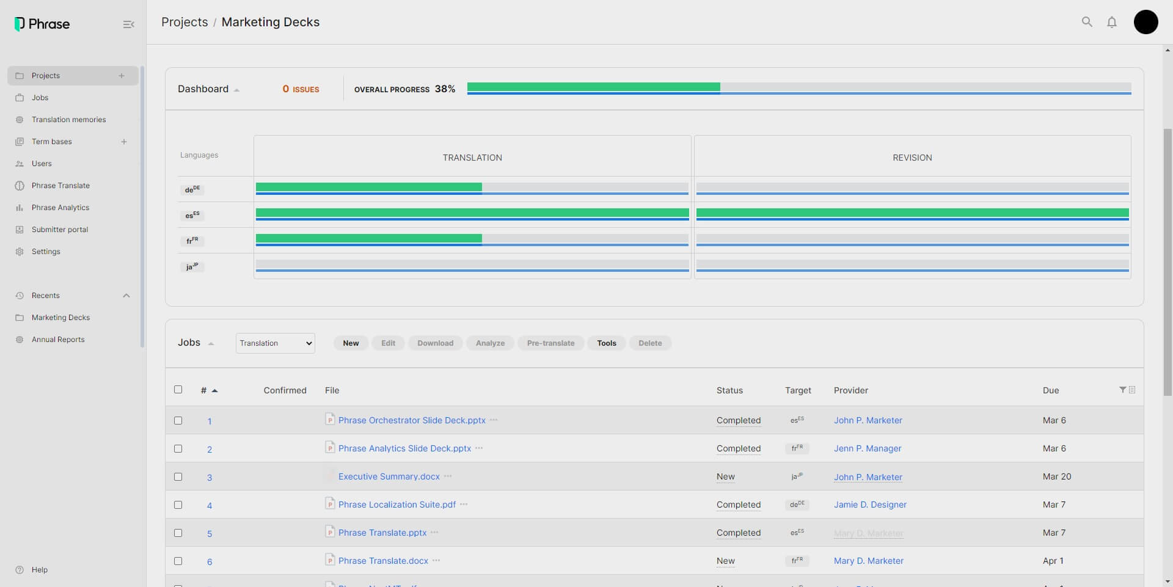
Task: Add a new project with the plus icon
Action: coord(122,76)
